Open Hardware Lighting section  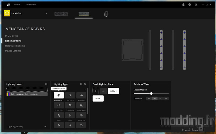click(x=15, y=46)
